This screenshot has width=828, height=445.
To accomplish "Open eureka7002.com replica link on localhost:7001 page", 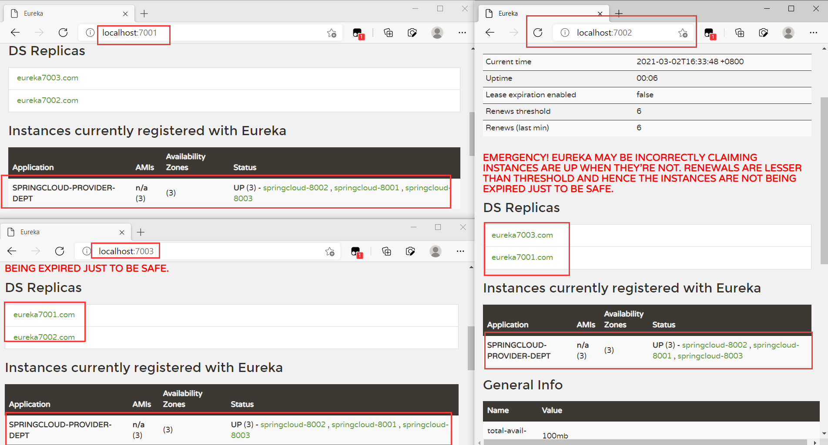I will [47, 100].
